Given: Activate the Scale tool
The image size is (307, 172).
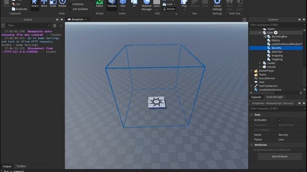Looking at the screenshot, I should pos(53,4).
